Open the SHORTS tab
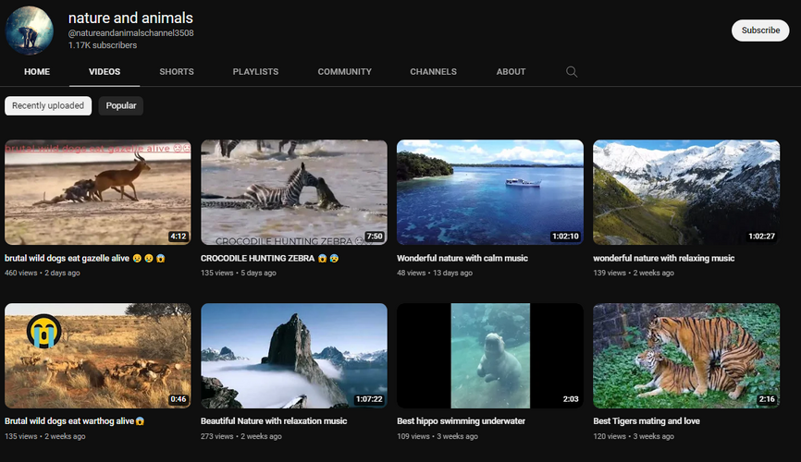 tap(177, 72)
